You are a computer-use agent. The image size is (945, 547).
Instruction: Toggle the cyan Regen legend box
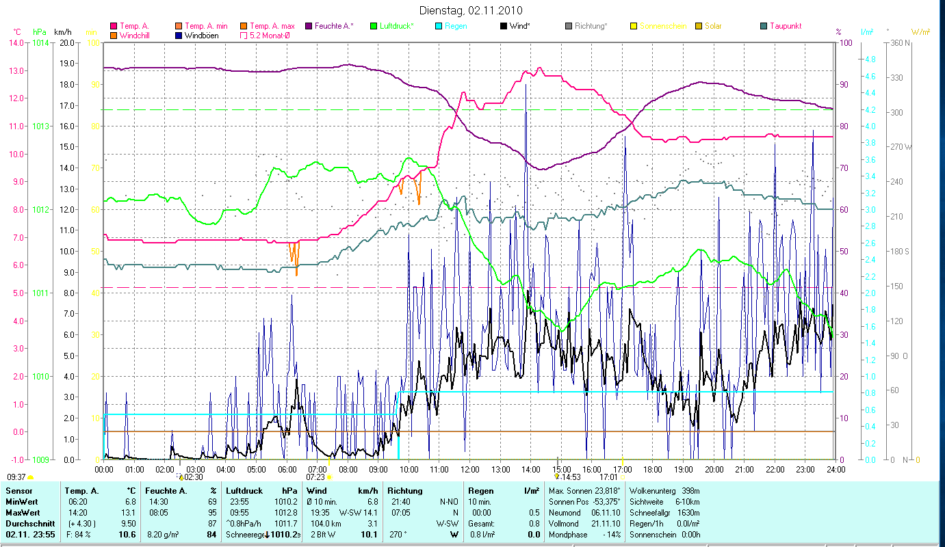[439, 26]
